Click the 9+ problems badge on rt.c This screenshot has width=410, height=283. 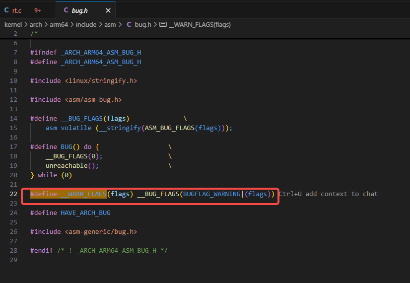38,10
